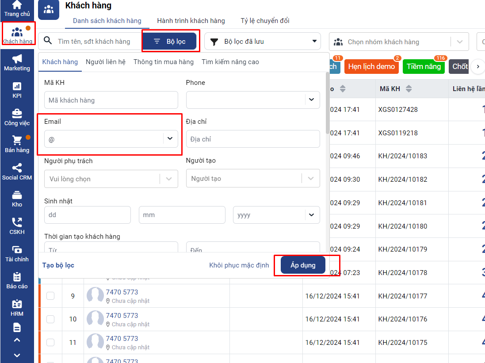Click the filter panel vertical scrollbar

click(x=327, y=103)
